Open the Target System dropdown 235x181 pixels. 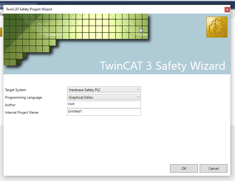click(x=104, y=90)
